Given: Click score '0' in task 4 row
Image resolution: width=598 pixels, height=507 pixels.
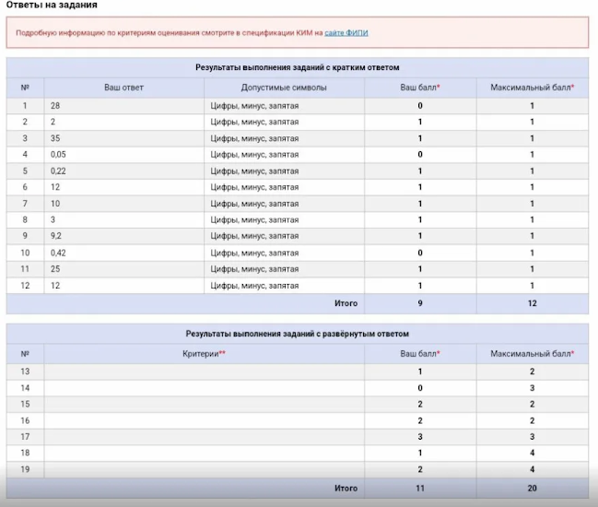Looking at the screenshot, I should [420, 155].
